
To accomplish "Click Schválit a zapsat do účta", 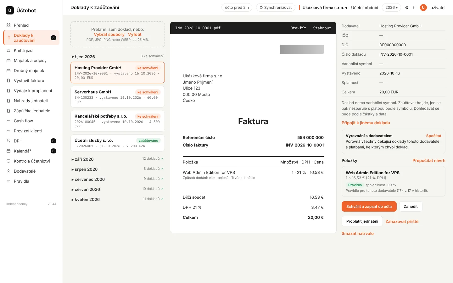I will 369,207.
